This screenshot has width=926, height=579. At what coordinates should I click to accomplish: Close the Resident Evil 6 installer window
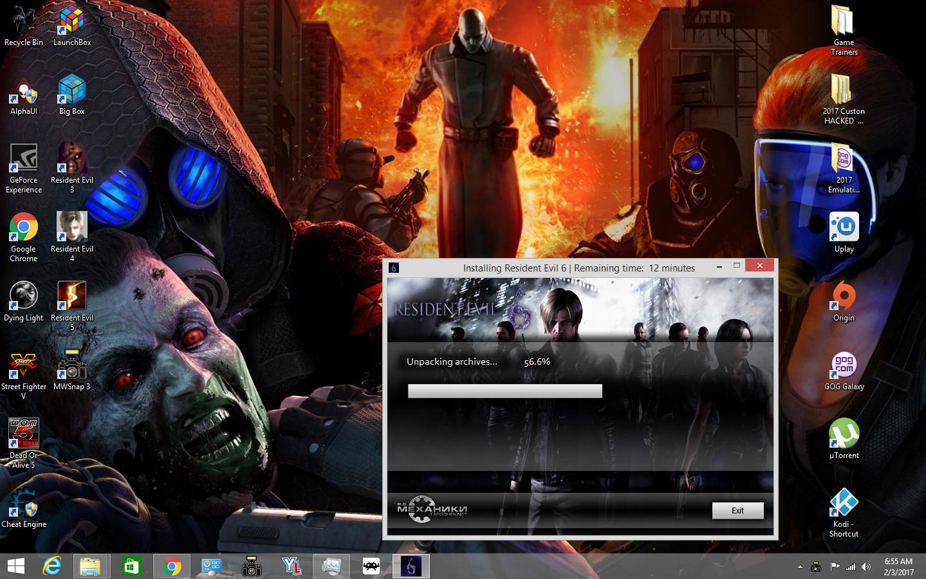[760, 265]
